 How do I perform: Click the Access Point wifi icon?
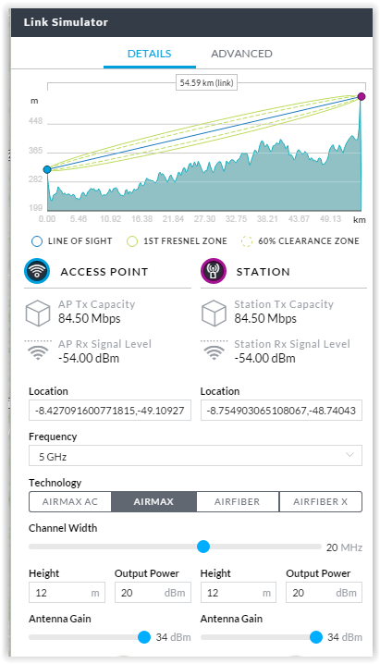click(37, 271)
